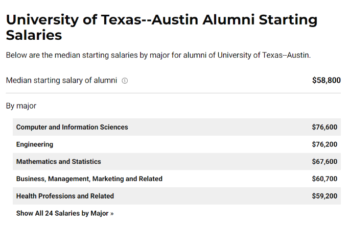Click the sentence describing median salaries by major
This screenshot has height=227, width=349.
(x=158, y=55)
